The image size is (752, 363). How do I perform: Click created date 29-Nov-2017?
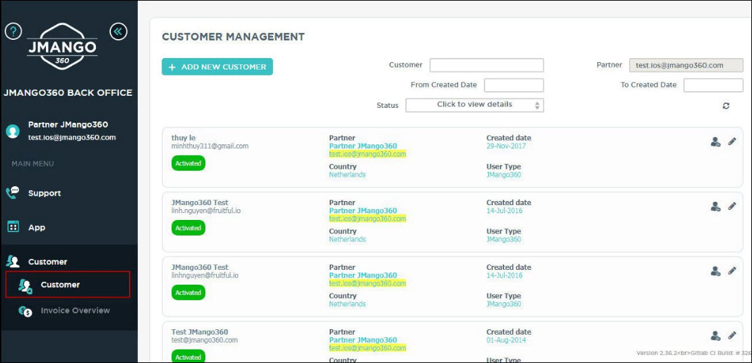(x=506, y=146)
